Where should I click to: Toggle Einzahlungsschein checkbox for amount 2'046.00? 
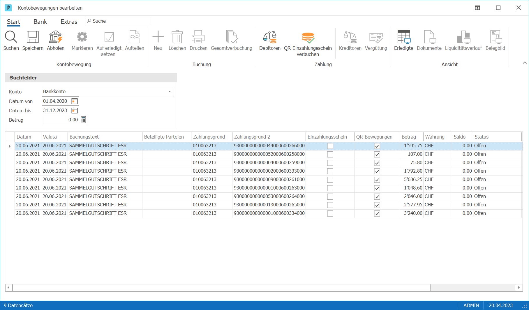[x=330, y=196]
